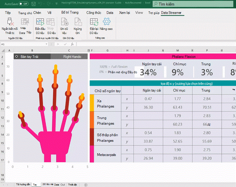Click the pink Metacarpals color swatch
This screenshot has width=236, height=187.
[92, 154]
